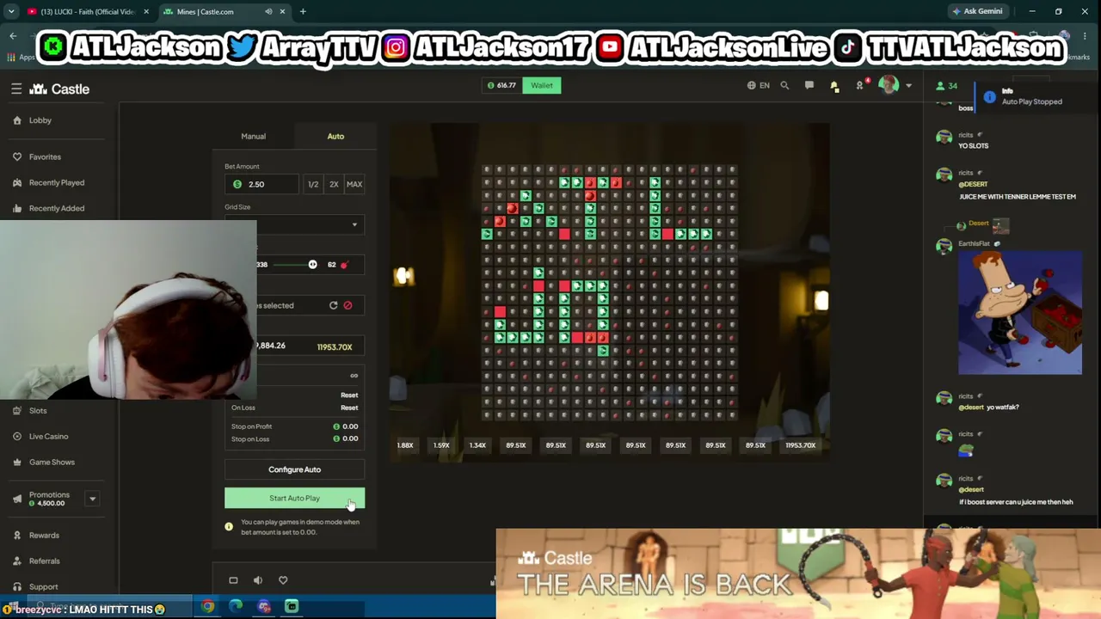Click the Bet Amount input field
Viewport: 1101px width, 619px height.
click(262, 184)
